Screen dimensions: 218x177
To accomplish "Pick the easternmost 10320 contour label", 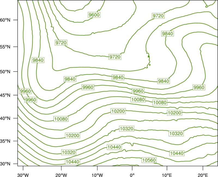I will pos(176,133).
